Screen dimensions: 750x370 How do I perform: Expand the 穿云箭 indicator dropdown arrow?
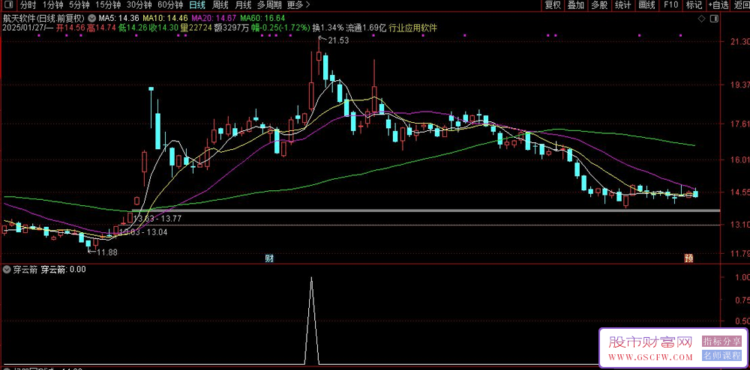[7, 269]
